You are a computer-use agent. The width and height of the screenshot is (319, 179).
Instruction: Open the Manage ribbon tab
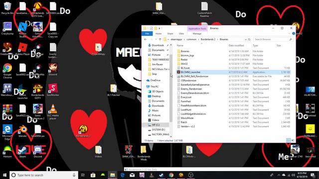pos(197,33)
